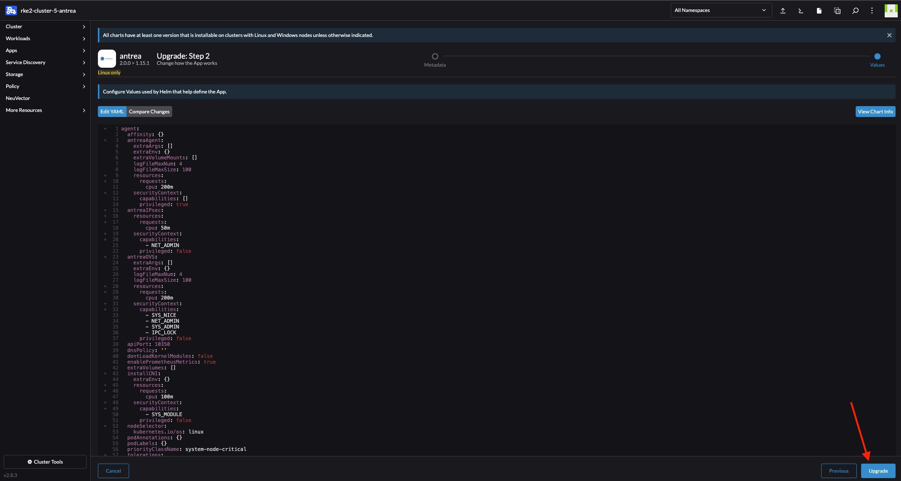Copy KubeConfig to clipboard icon
The width and height of the screenshot is (901, 481).
click(x=837, y=11)
